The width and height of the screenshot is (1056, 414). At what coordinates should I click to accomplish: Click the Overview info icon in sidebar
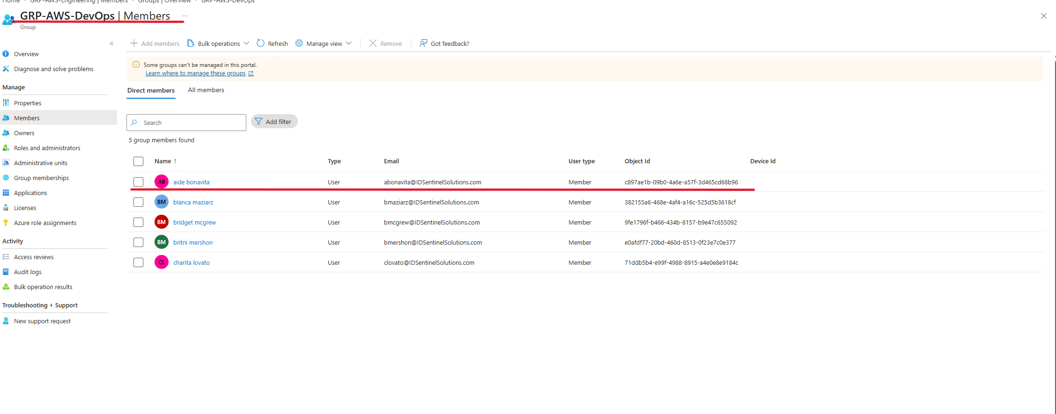pyautogui.click(x=6, y=54)
